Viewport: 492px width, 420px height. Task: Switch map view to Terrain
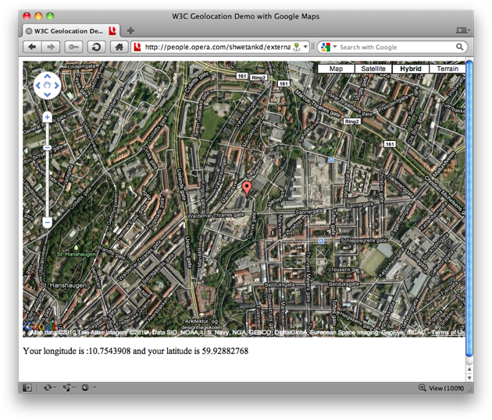coord(447,69)
